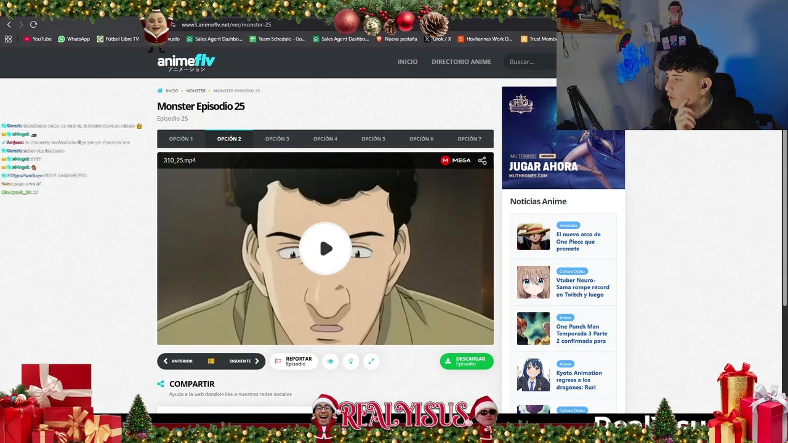
Task: Click DESCARGAR Episodio button
Action: (x=467, y=361)
